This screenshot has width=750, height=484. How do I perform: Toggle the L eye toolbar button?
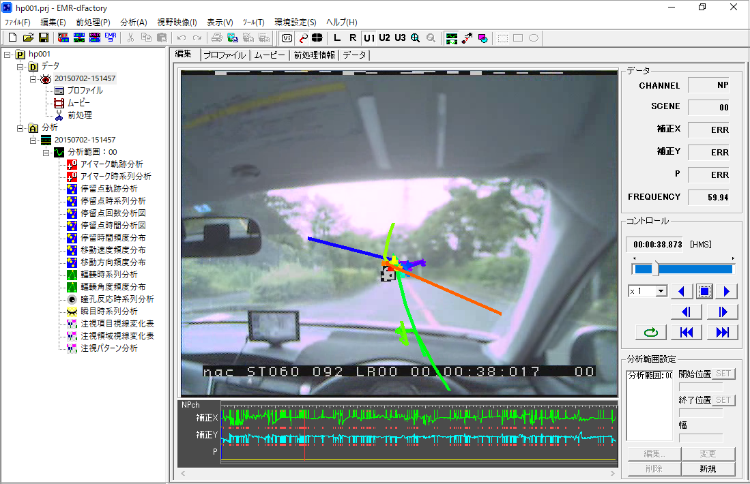337,38
